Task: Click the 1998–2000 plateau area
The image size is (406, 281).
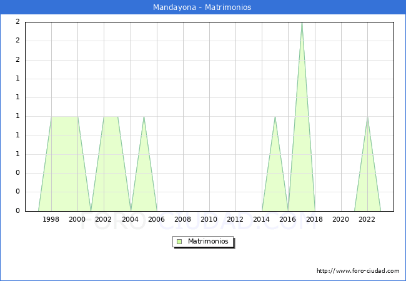Action: (x=65, y=164)
